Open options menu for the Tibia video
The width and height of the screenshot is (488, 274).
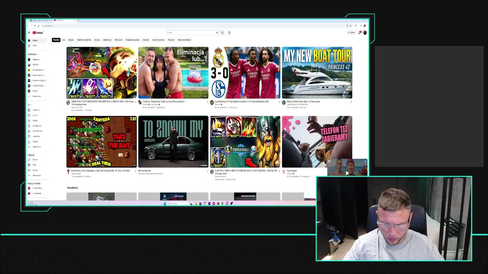click(135, 171)
